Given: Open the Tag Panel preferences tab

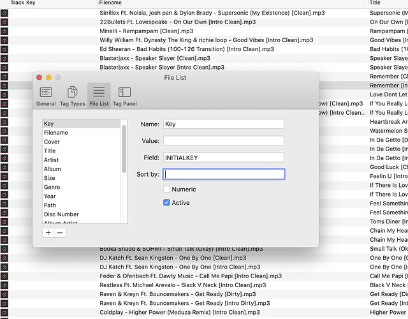Looking at the screenshot, I should click(x=125, y=96).
